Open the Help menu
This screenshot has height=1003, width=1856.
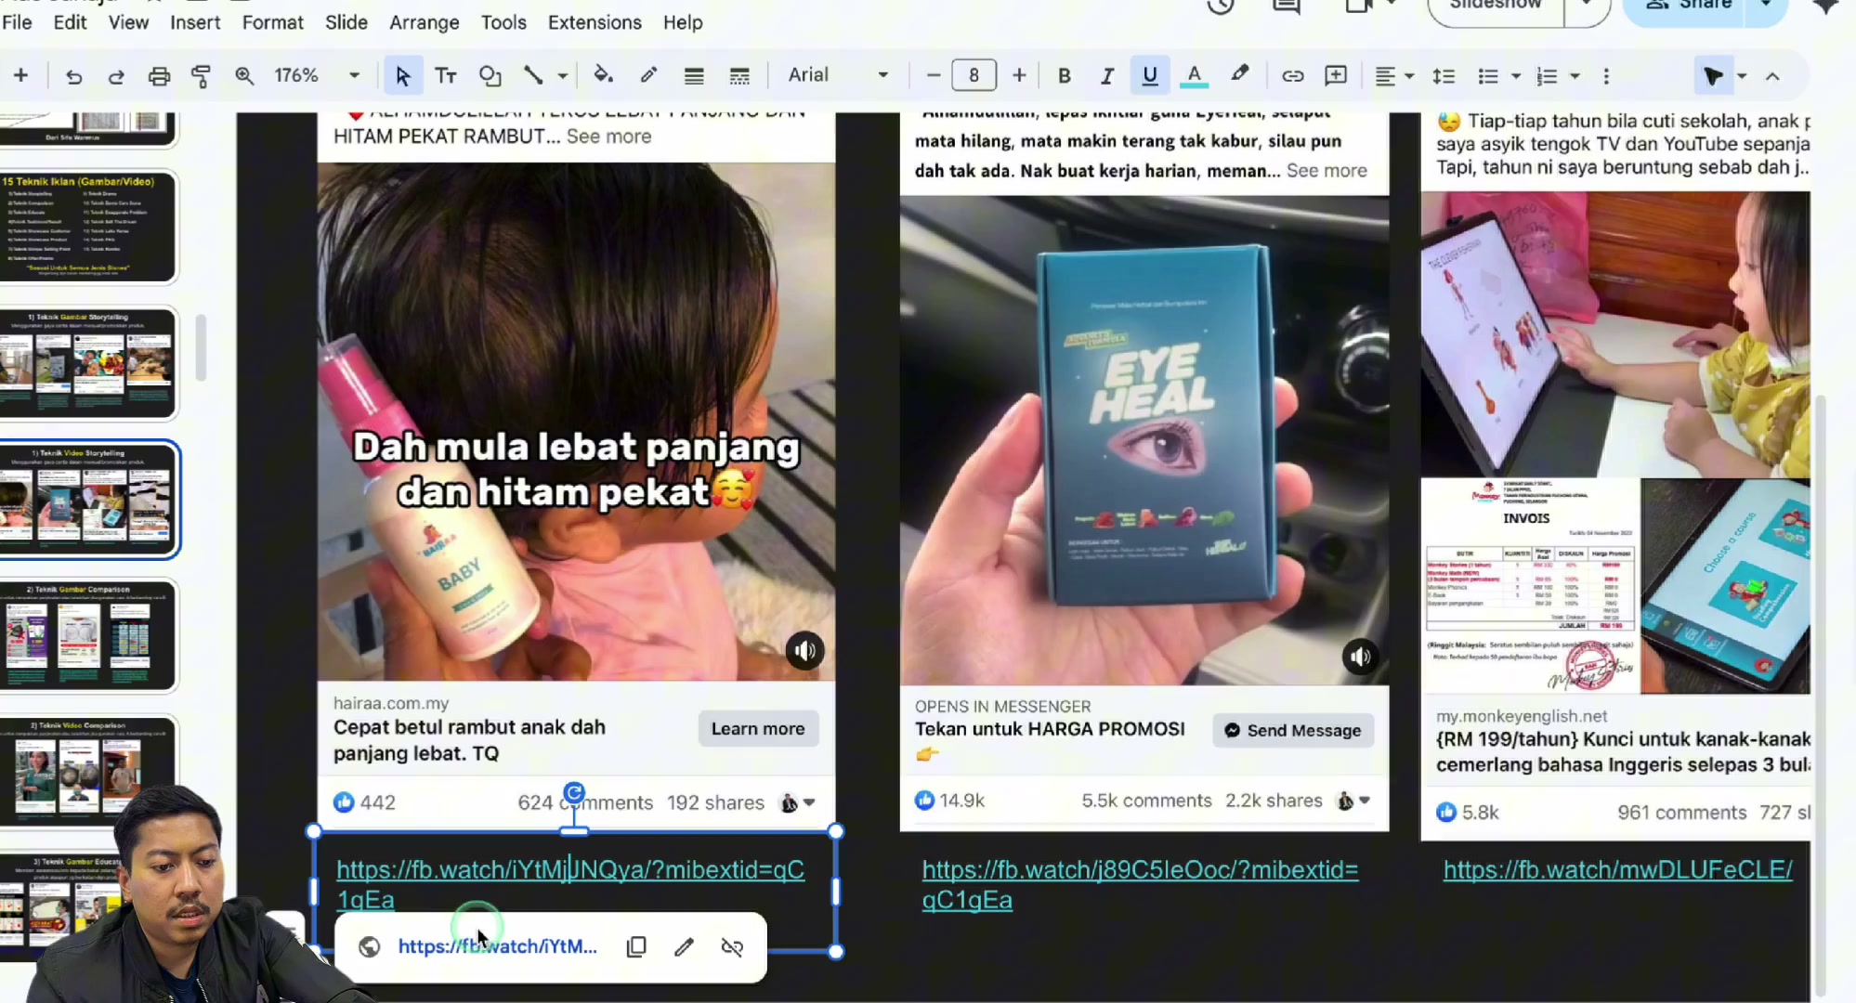pyautogui.click(x=683, y=22)
